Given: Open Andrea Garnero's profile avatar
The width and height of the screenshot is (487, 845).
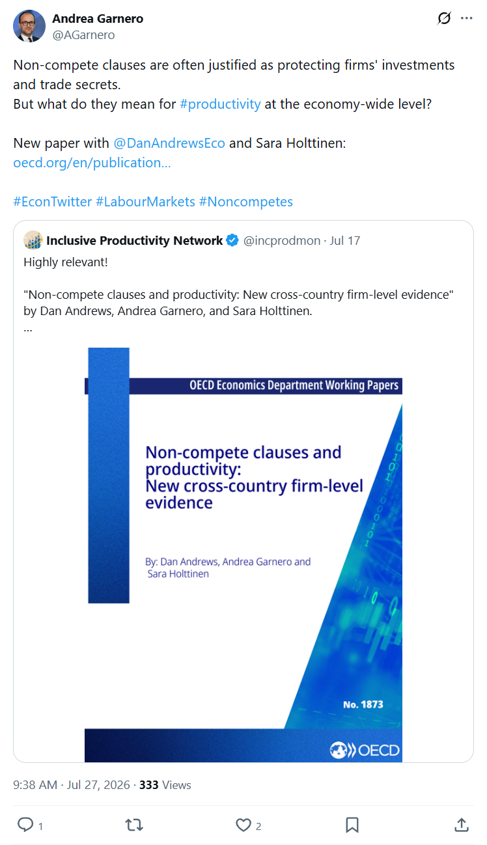Looking at the screenshot, I should pyautogui.click(x=29, y=26).
